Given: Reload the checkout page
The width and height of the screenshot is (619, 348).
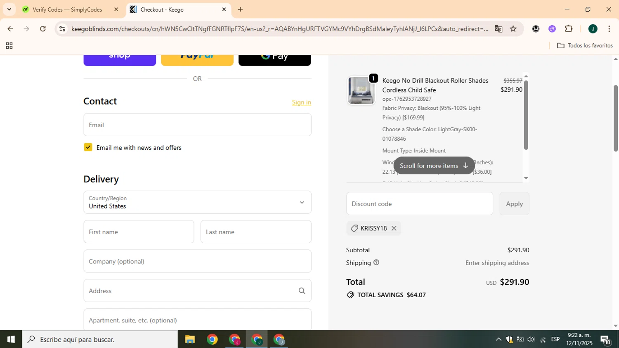Looking at the screenshot, I should pos(43,28).
